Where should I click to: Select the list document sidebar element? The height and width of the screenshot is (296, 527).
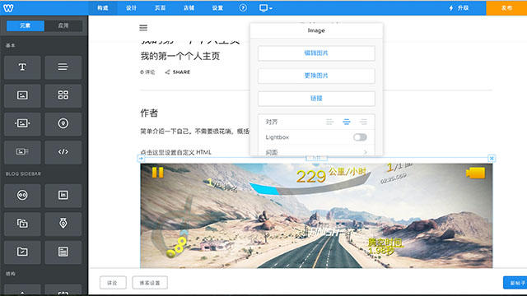pyautogui.click(x=63, y=252)
